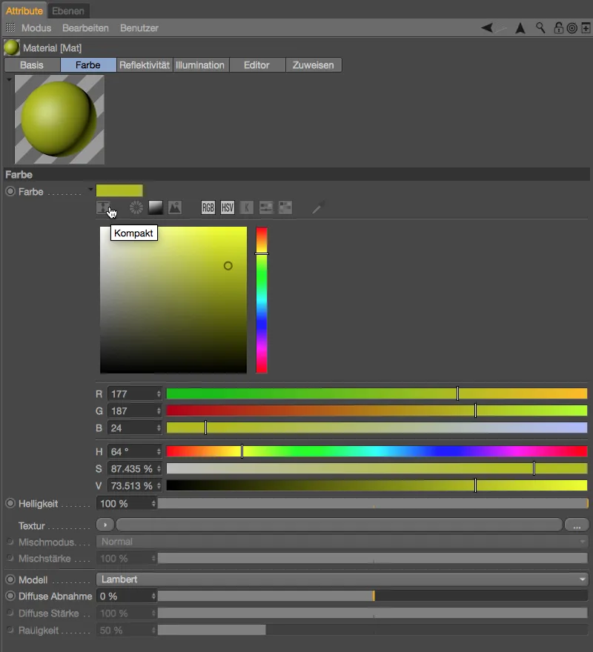Click the up arrow navigation icon
Image resolution: width=593 pixels, height=652 pixels.
520,28
